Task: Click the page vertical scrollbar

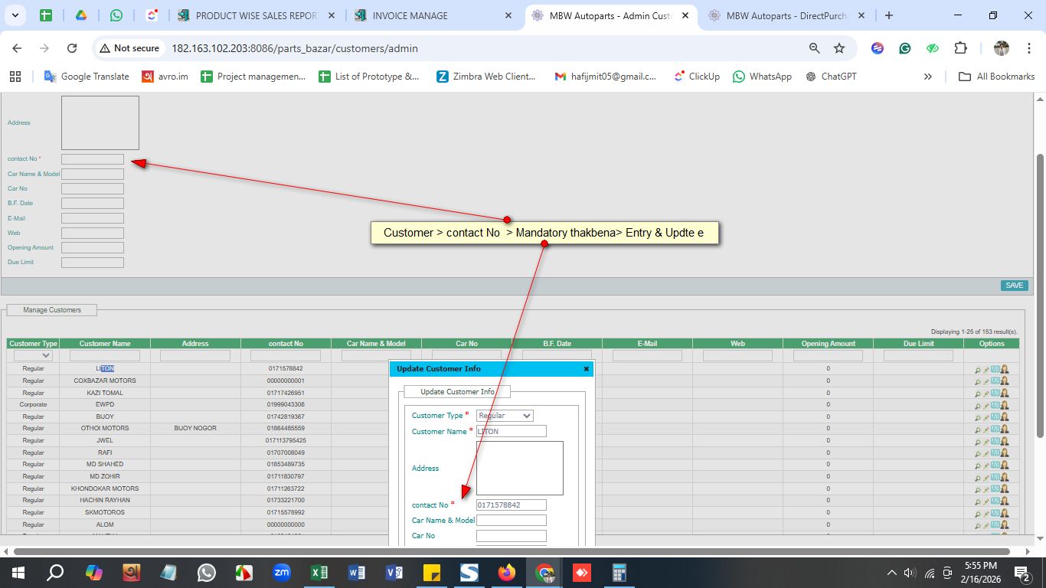Action: pos(1040,295)
